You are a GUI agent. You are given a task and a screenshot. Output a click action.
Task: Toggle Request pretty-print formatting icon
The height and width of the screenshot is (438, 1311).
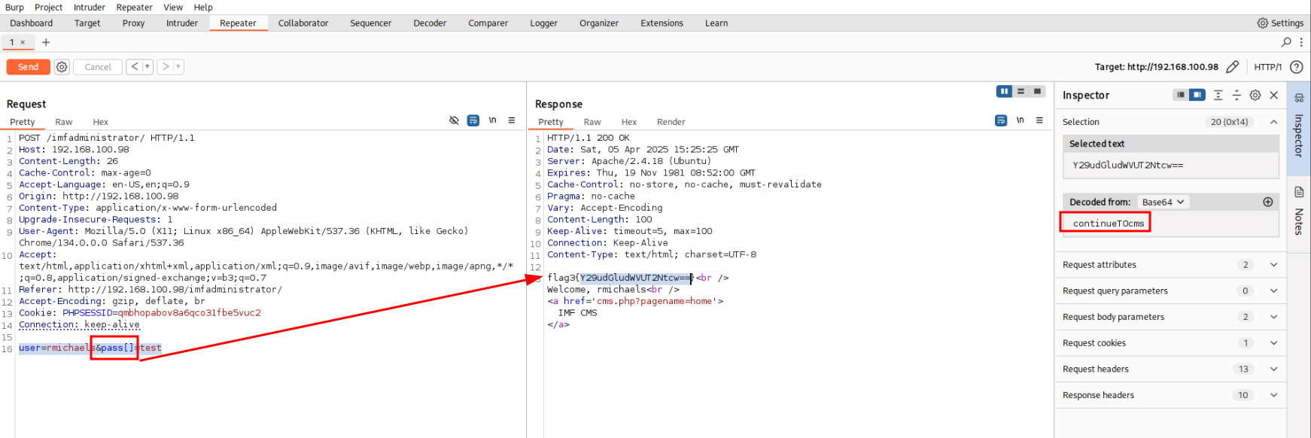tap(473, 120)
